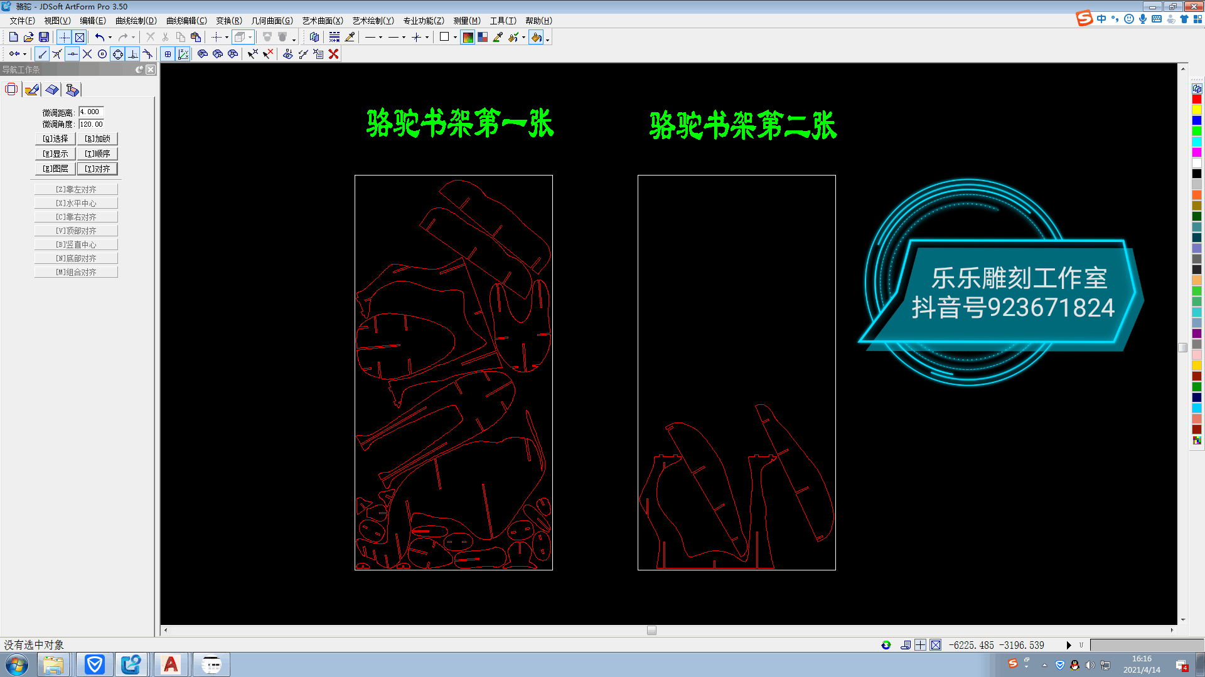Click the [Q]选择 button

click(x=55, y=139)
